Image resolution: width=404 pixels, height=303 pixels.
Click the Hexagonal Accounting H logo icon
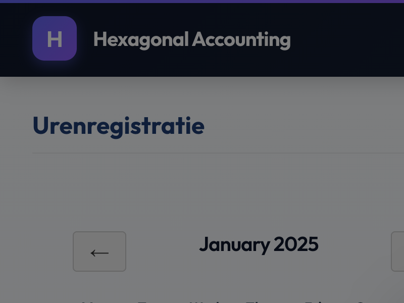pos(54,39)
